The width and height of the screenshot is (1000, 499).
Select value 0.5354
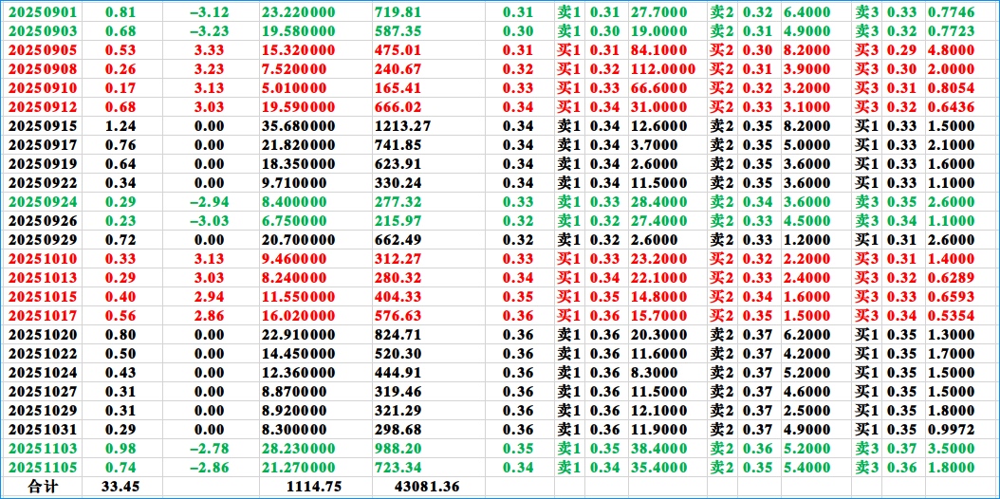click(951, 316)
